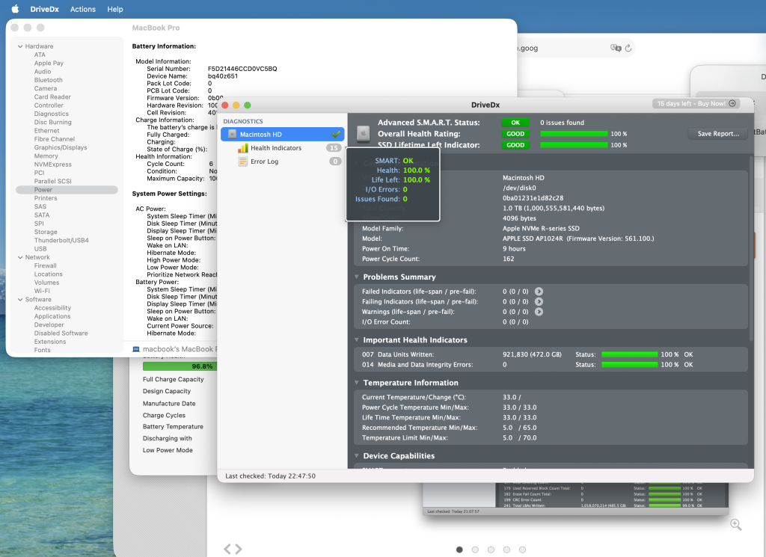Open the Apple menu
This screenshot has width=766, height=557.
point(15,9)
